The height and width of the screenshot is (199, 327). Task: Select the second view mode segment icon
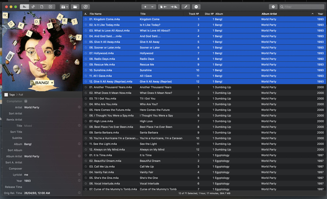pyautogui.click(x=33, y=7)
